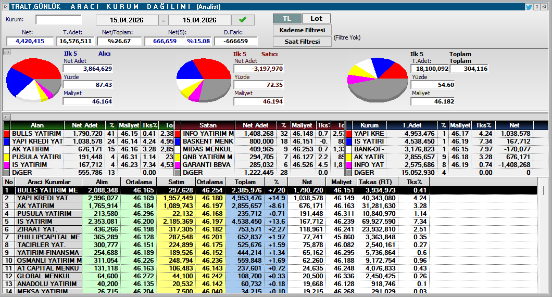Viewport: 552px width, 297px height.
Task: Click the Alıcı buyers pie chart
Action: coord(34,80)
